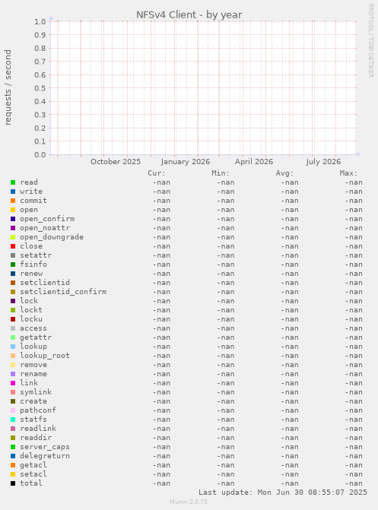Image resolution: width=378 pixels, height=510 pixels.
Task: Select the black total legend swatch
Action: 13,483
